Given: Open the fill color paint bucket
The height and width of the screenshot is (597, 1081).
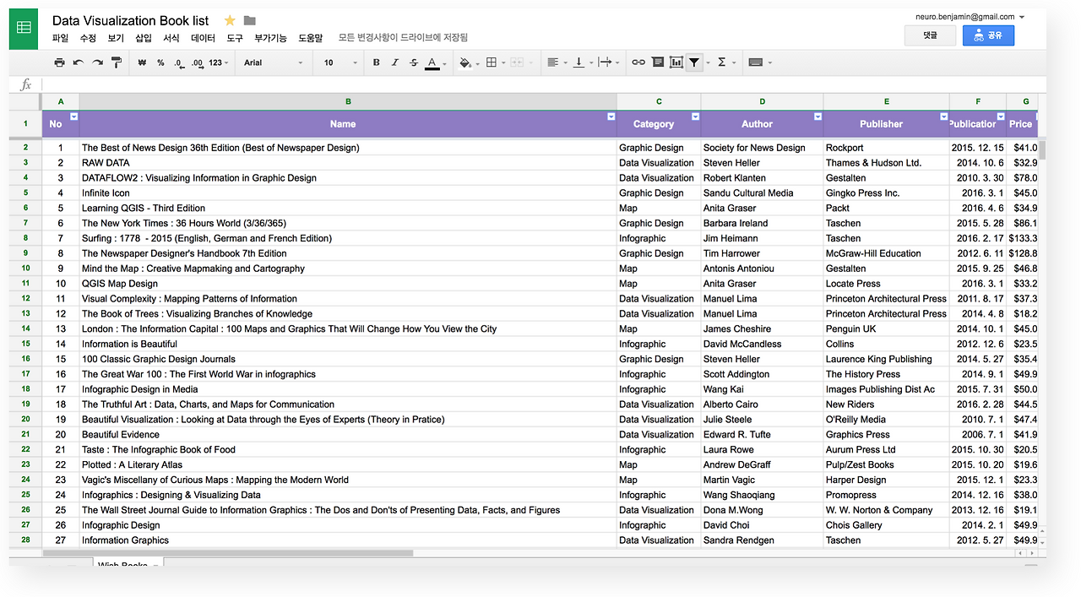Looking at the screenshot, I should 464,62.
